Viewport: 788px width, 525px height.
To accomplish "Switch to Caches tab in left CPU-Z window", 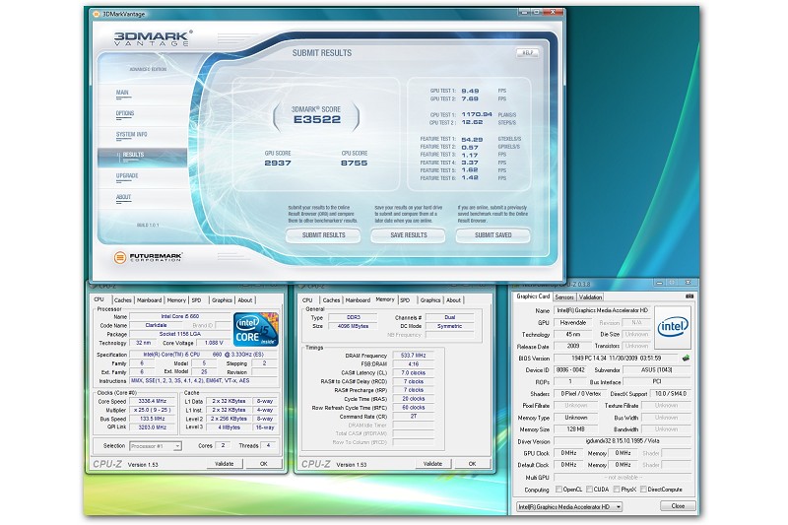I will tap(122, 299).
